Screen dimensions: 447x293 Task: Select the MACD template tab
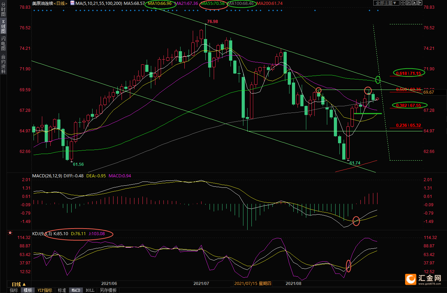[x=76, y=290]
